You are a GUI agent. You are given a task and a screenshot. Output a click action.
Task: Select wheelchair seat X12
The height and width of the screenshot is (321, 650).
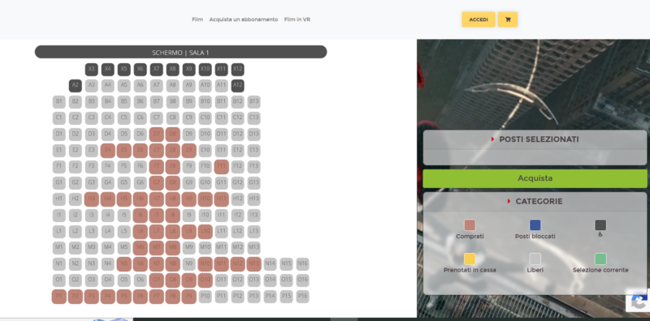point(237,70)
